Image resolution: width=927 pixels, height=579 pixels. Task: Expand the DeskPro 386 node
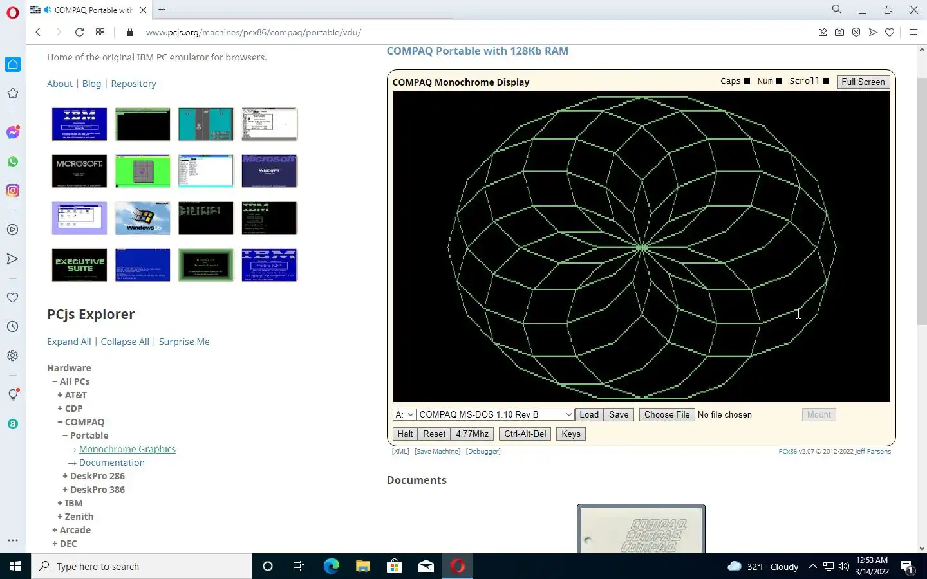pos(65,490)
